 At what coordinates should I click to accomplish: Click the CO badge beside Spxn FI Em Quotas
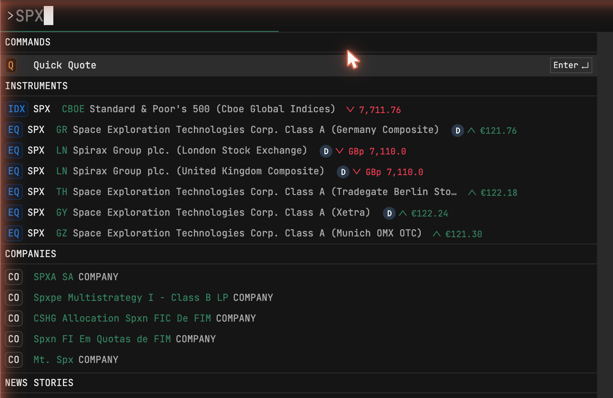click(x=14, y=339)
